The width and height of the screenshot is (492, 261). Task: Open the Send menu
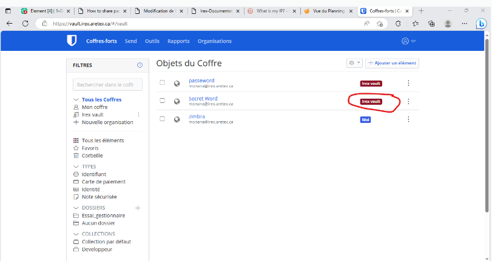[131, 41]
